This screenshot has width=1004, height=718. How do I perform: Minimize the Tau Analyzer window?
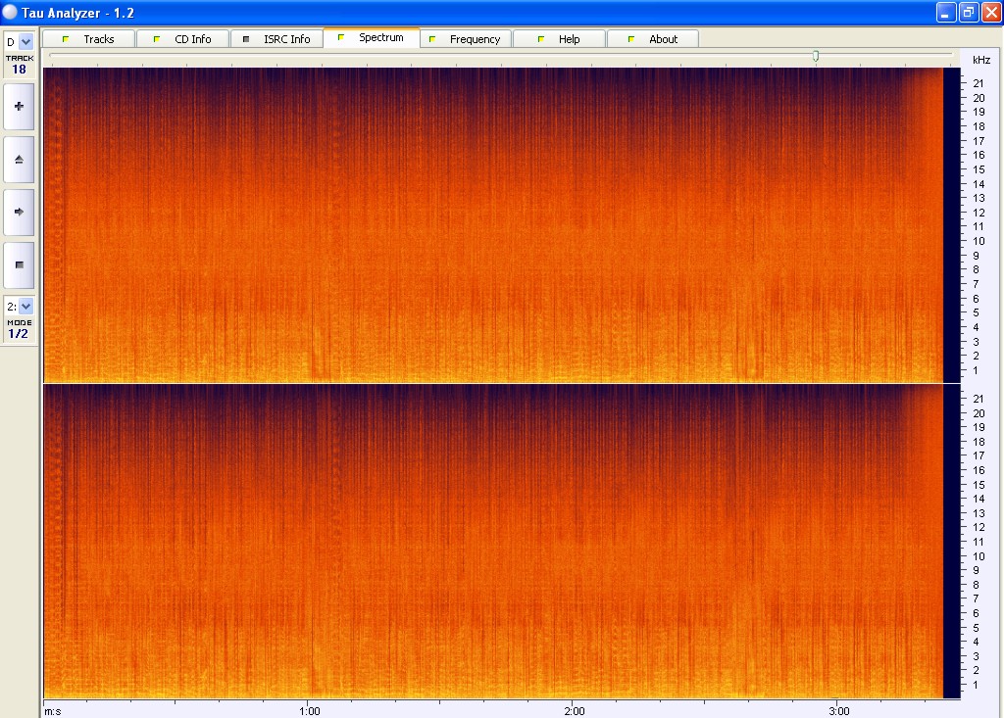(946, 13)
